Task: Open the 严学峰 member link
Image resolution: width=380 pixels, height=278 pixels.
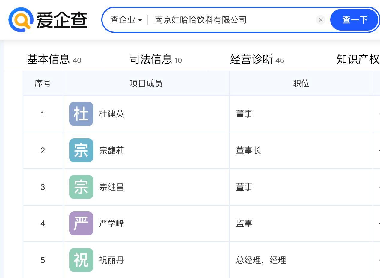Action: click(x=111, y=223)
